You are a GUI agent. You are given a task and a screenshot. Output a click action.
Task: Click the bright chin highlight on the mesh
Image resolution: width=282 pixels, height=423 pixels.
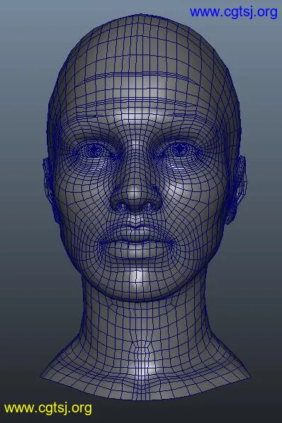[138, 280]
